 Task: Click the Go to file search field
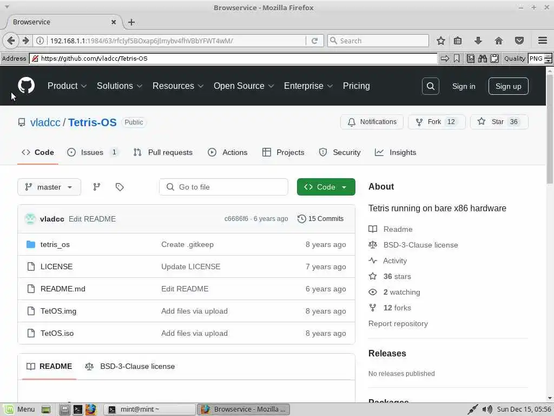pyautogui.click(x=223, y=187)
